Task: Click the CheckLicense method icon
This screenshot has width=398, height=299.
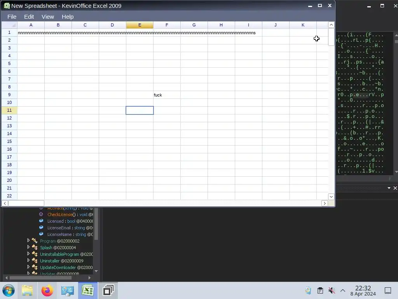Action: pos(41,214)
